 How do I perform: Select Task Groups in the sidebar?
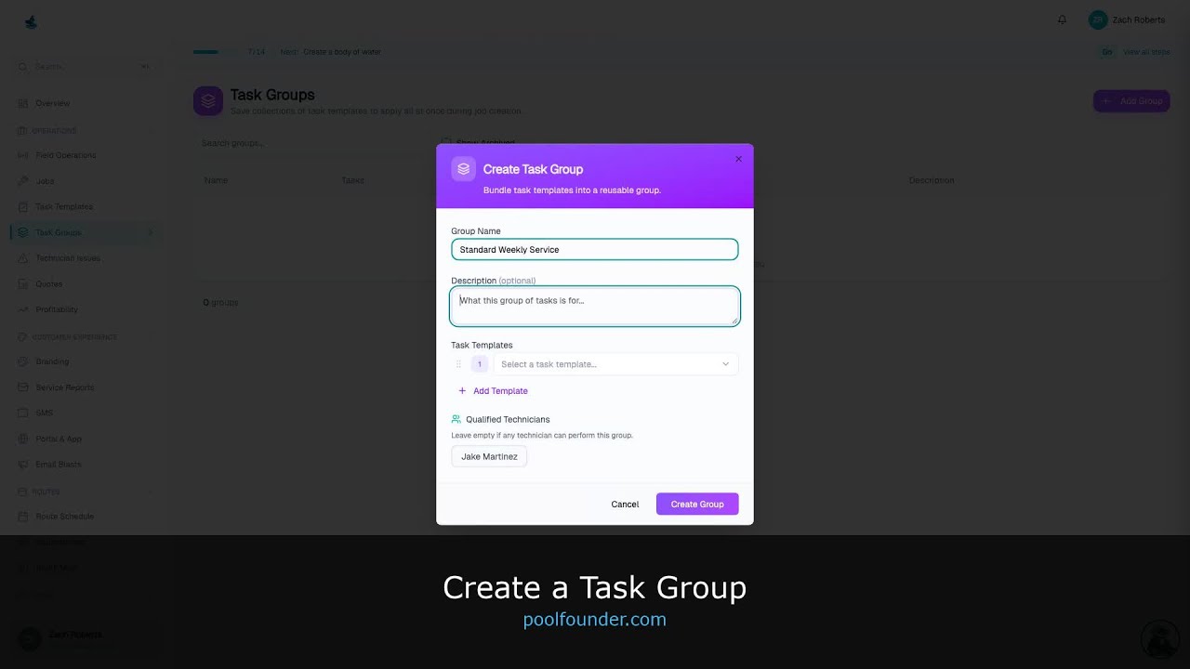pos(84,232)
